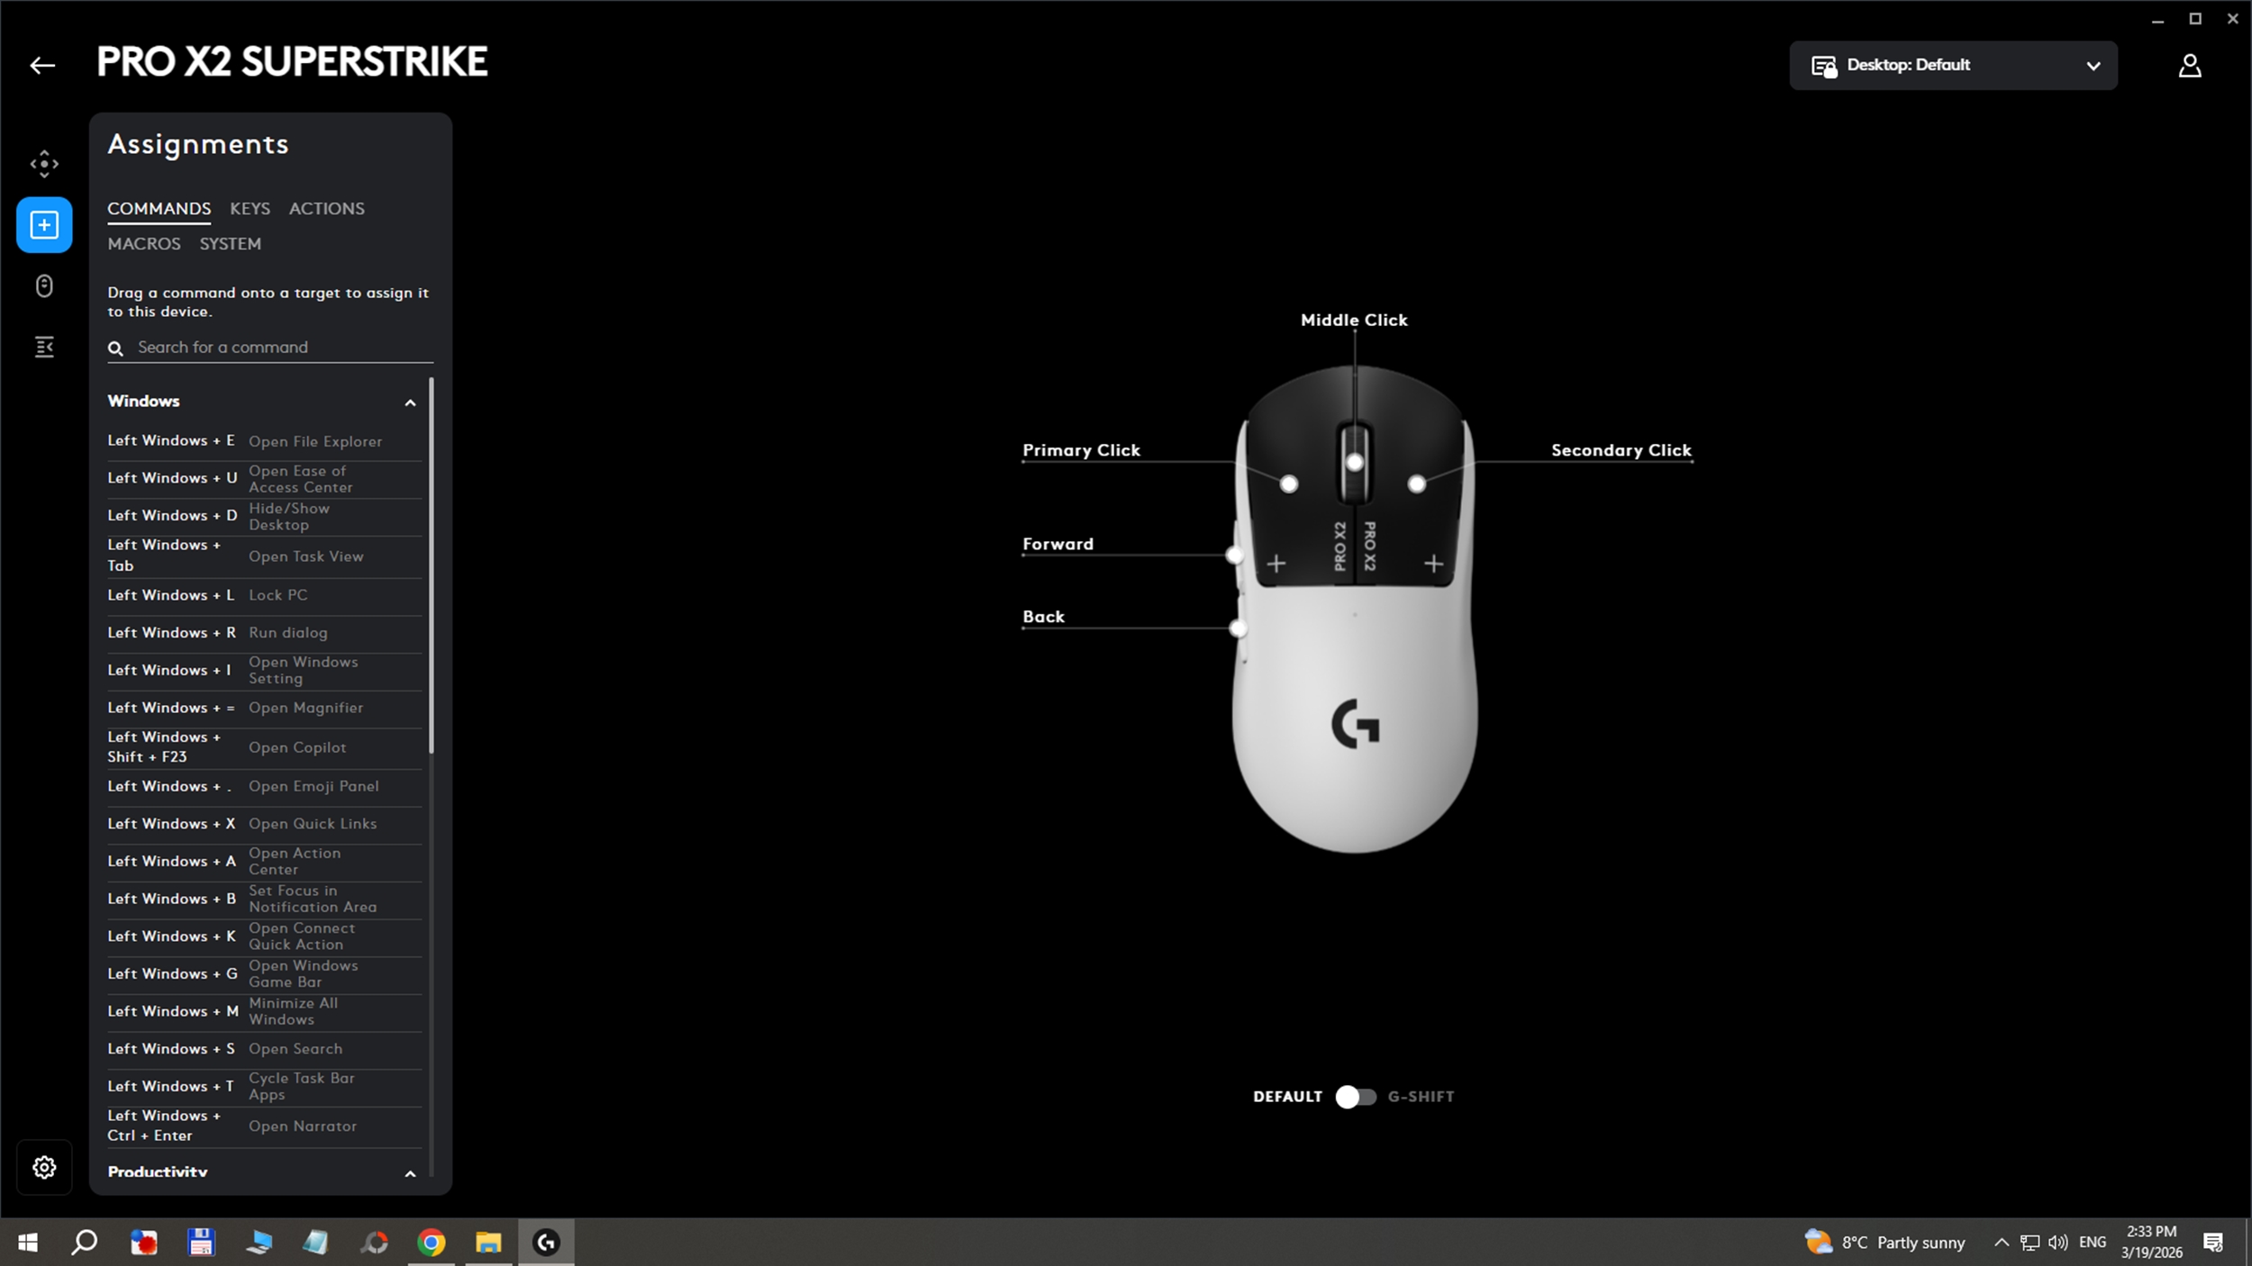Select the Forward button assignment
2252x1266 pixels.
pyautogui.click(x=1058, y=544)
